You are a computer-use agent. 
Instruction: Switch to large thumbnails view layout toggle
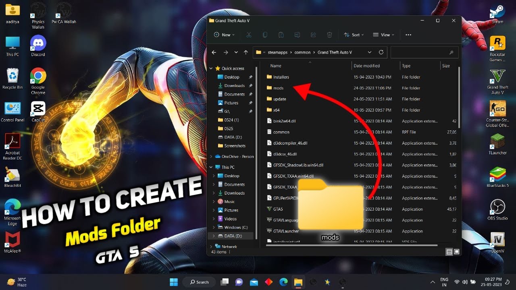457,252
